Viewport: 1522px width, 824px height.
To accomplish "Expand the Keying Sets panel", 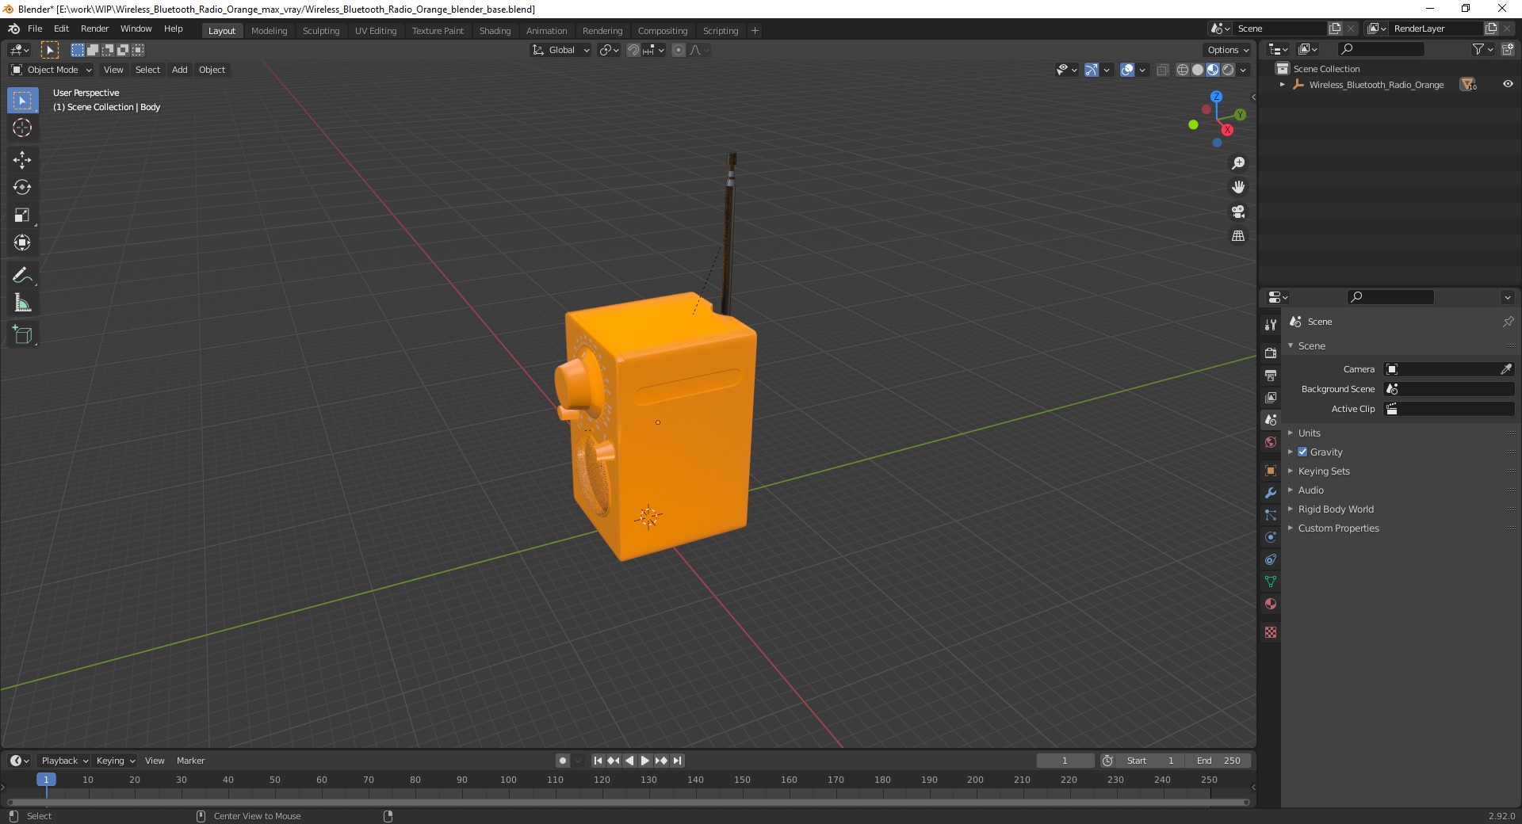I will (1324, 471).
